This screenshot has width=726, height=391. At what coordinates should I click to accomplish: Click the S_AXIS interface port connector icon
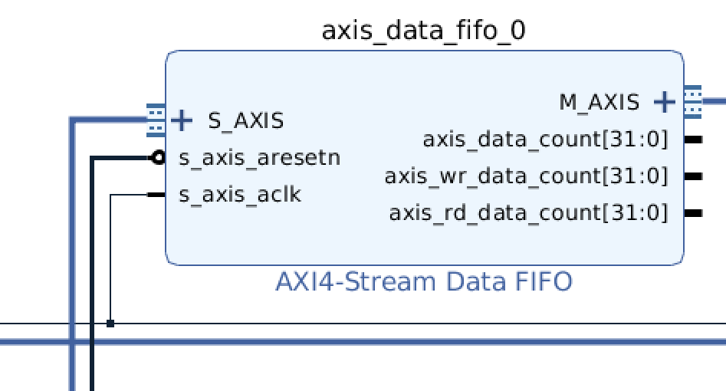click(x=156, y=120)
